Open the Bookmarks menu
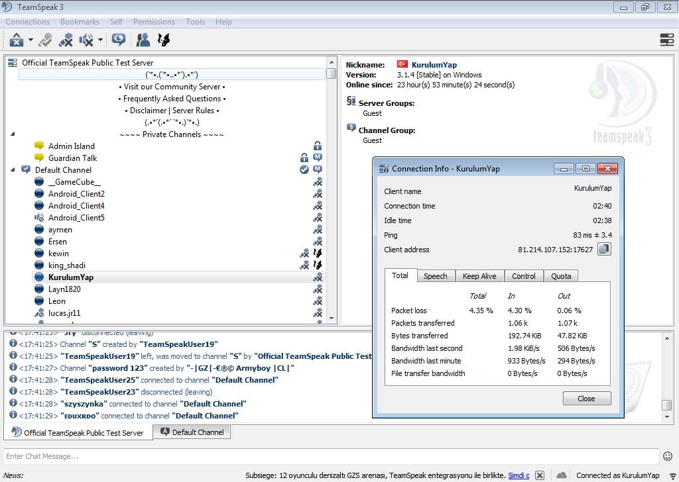This screenshot has width=679, height=482. (80, 22)
